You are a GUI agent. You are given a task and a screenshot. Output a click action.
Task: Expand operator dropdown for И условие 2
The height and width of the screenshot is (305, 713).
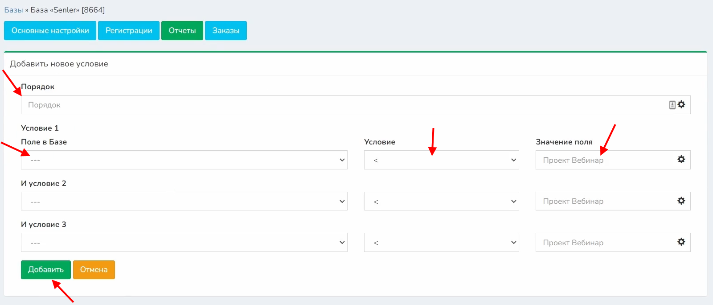(x=441, y=201)
